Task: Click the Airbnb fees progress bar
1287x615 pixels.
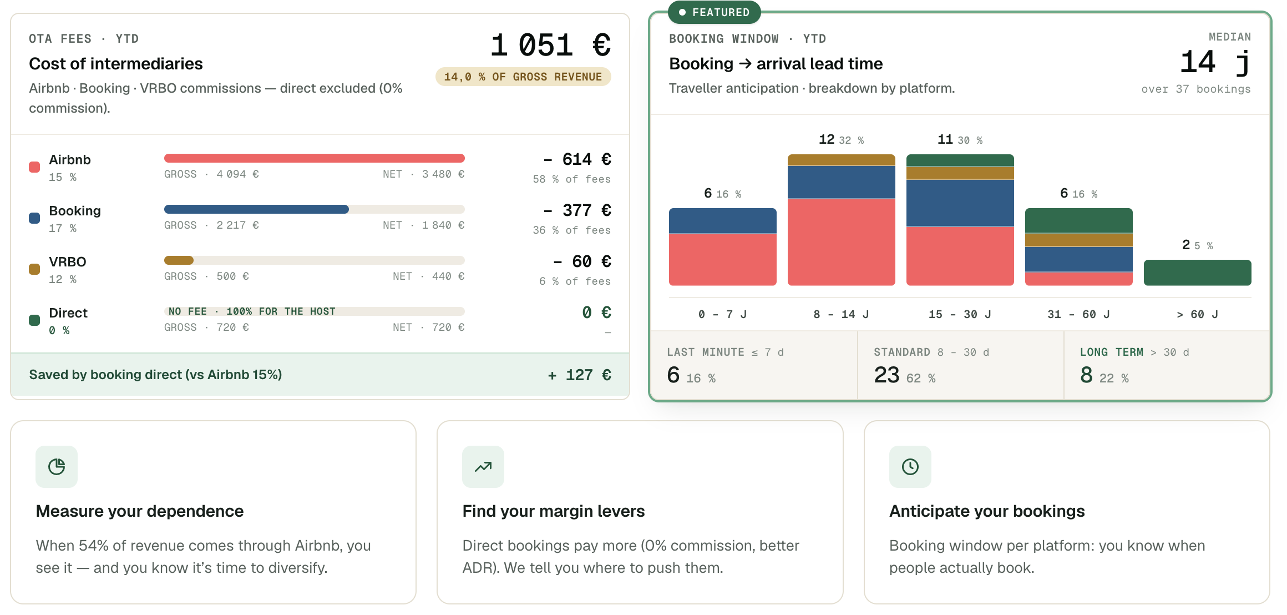Action: [315, 158]
